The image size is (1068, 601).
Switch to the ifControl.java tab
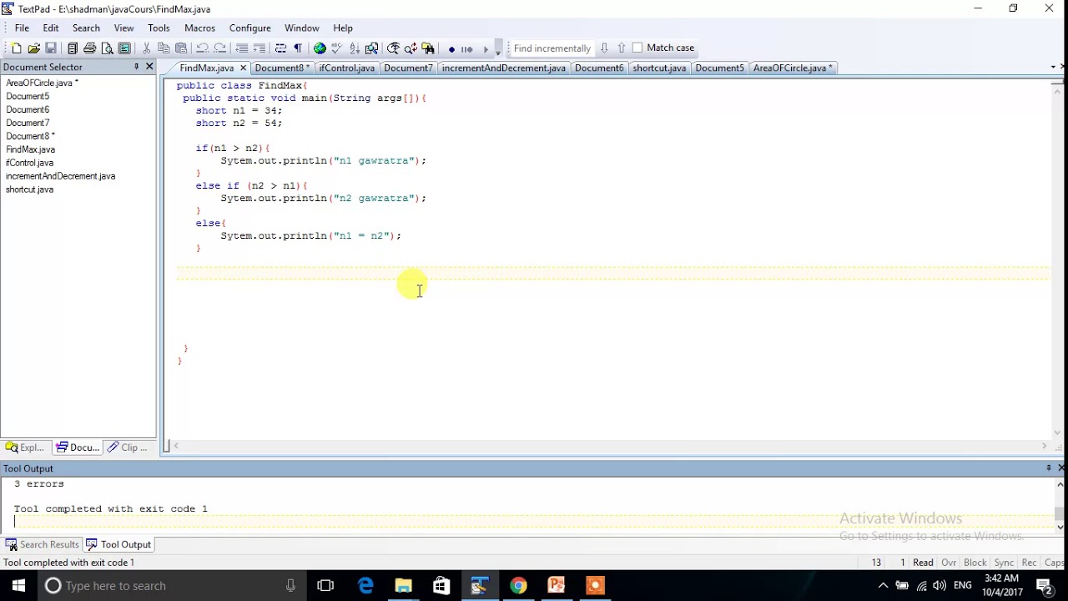pos(346,68)
